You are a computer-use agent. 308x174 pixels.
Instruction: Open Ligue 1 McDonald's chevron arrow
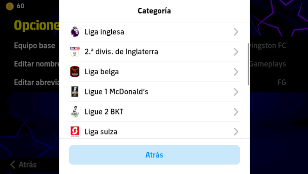[x=236, y=92]
